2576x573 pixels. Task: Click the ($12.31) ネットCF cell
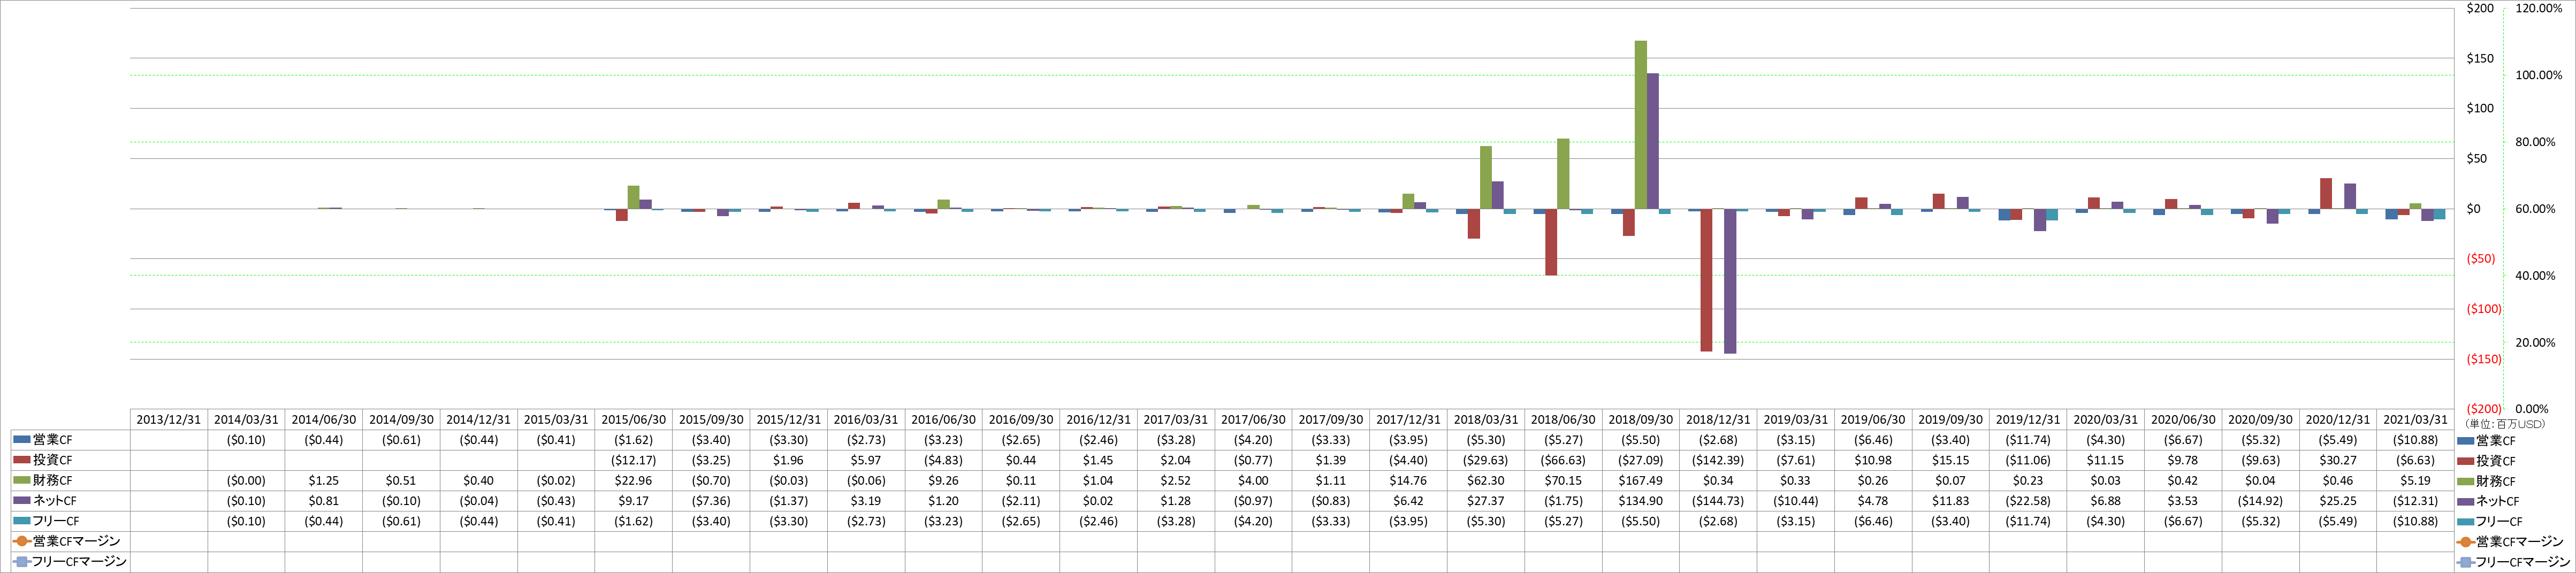(x=2415, y=501)
